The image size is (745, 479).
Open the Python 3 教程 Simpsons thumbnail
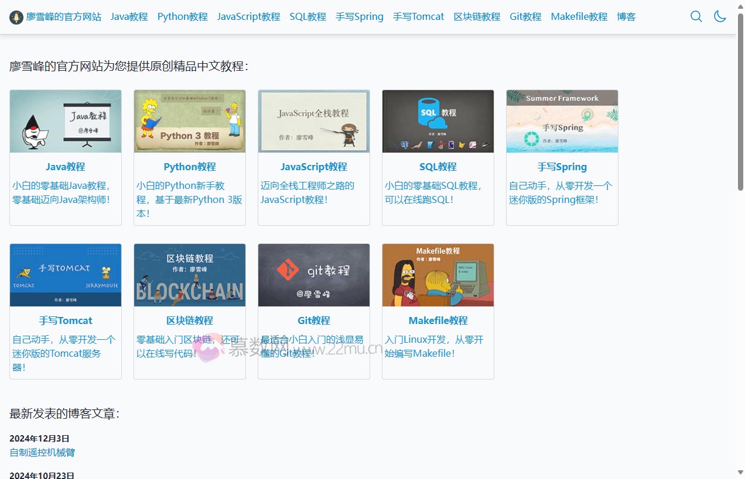[190, 122]
